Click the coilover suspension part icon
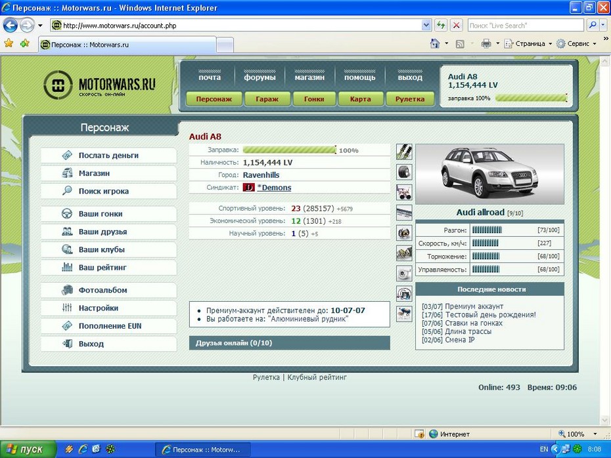Screen dimensions: 611x458 point(404,152)
